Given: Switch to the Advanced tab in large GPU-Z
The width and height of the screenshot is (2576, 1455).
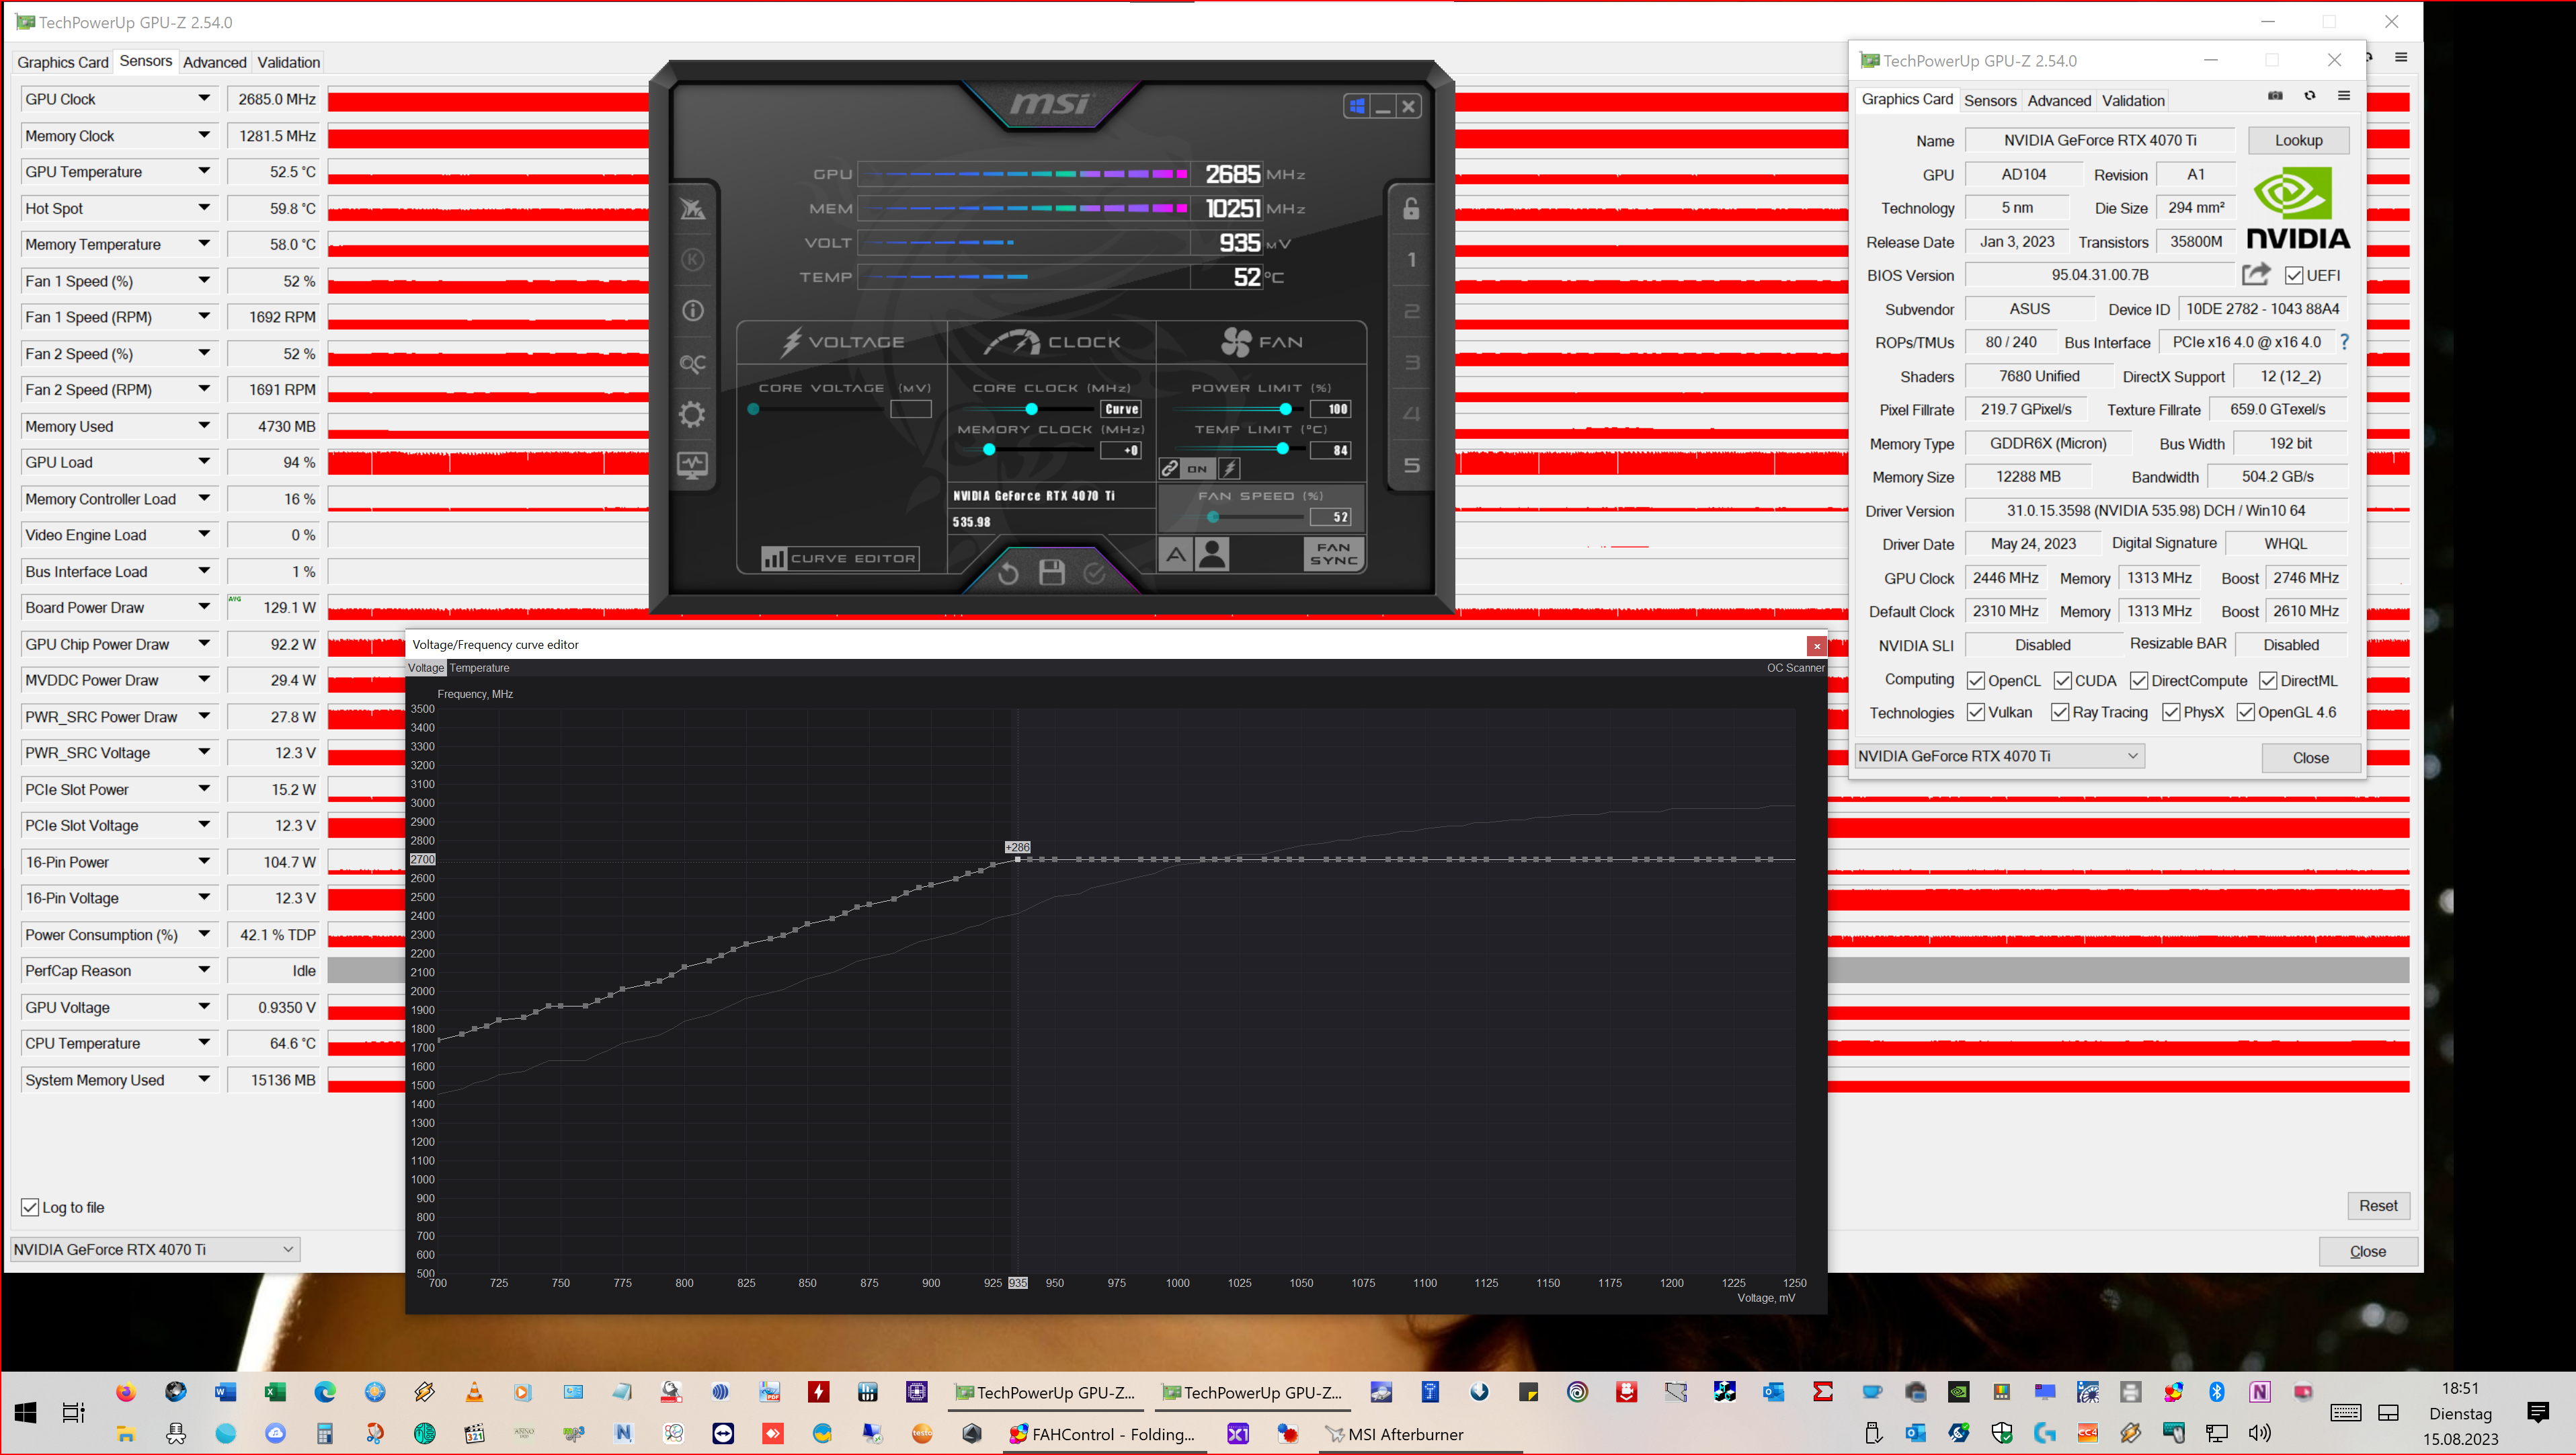Looking at the screenshot, I should pos(214,62).
